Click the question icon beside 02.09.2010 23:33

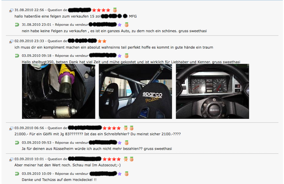[x=11, y=41]
